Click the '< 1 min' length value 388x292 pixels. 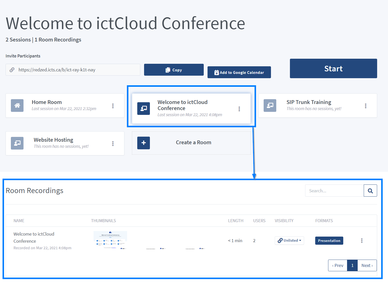(235, 241)
